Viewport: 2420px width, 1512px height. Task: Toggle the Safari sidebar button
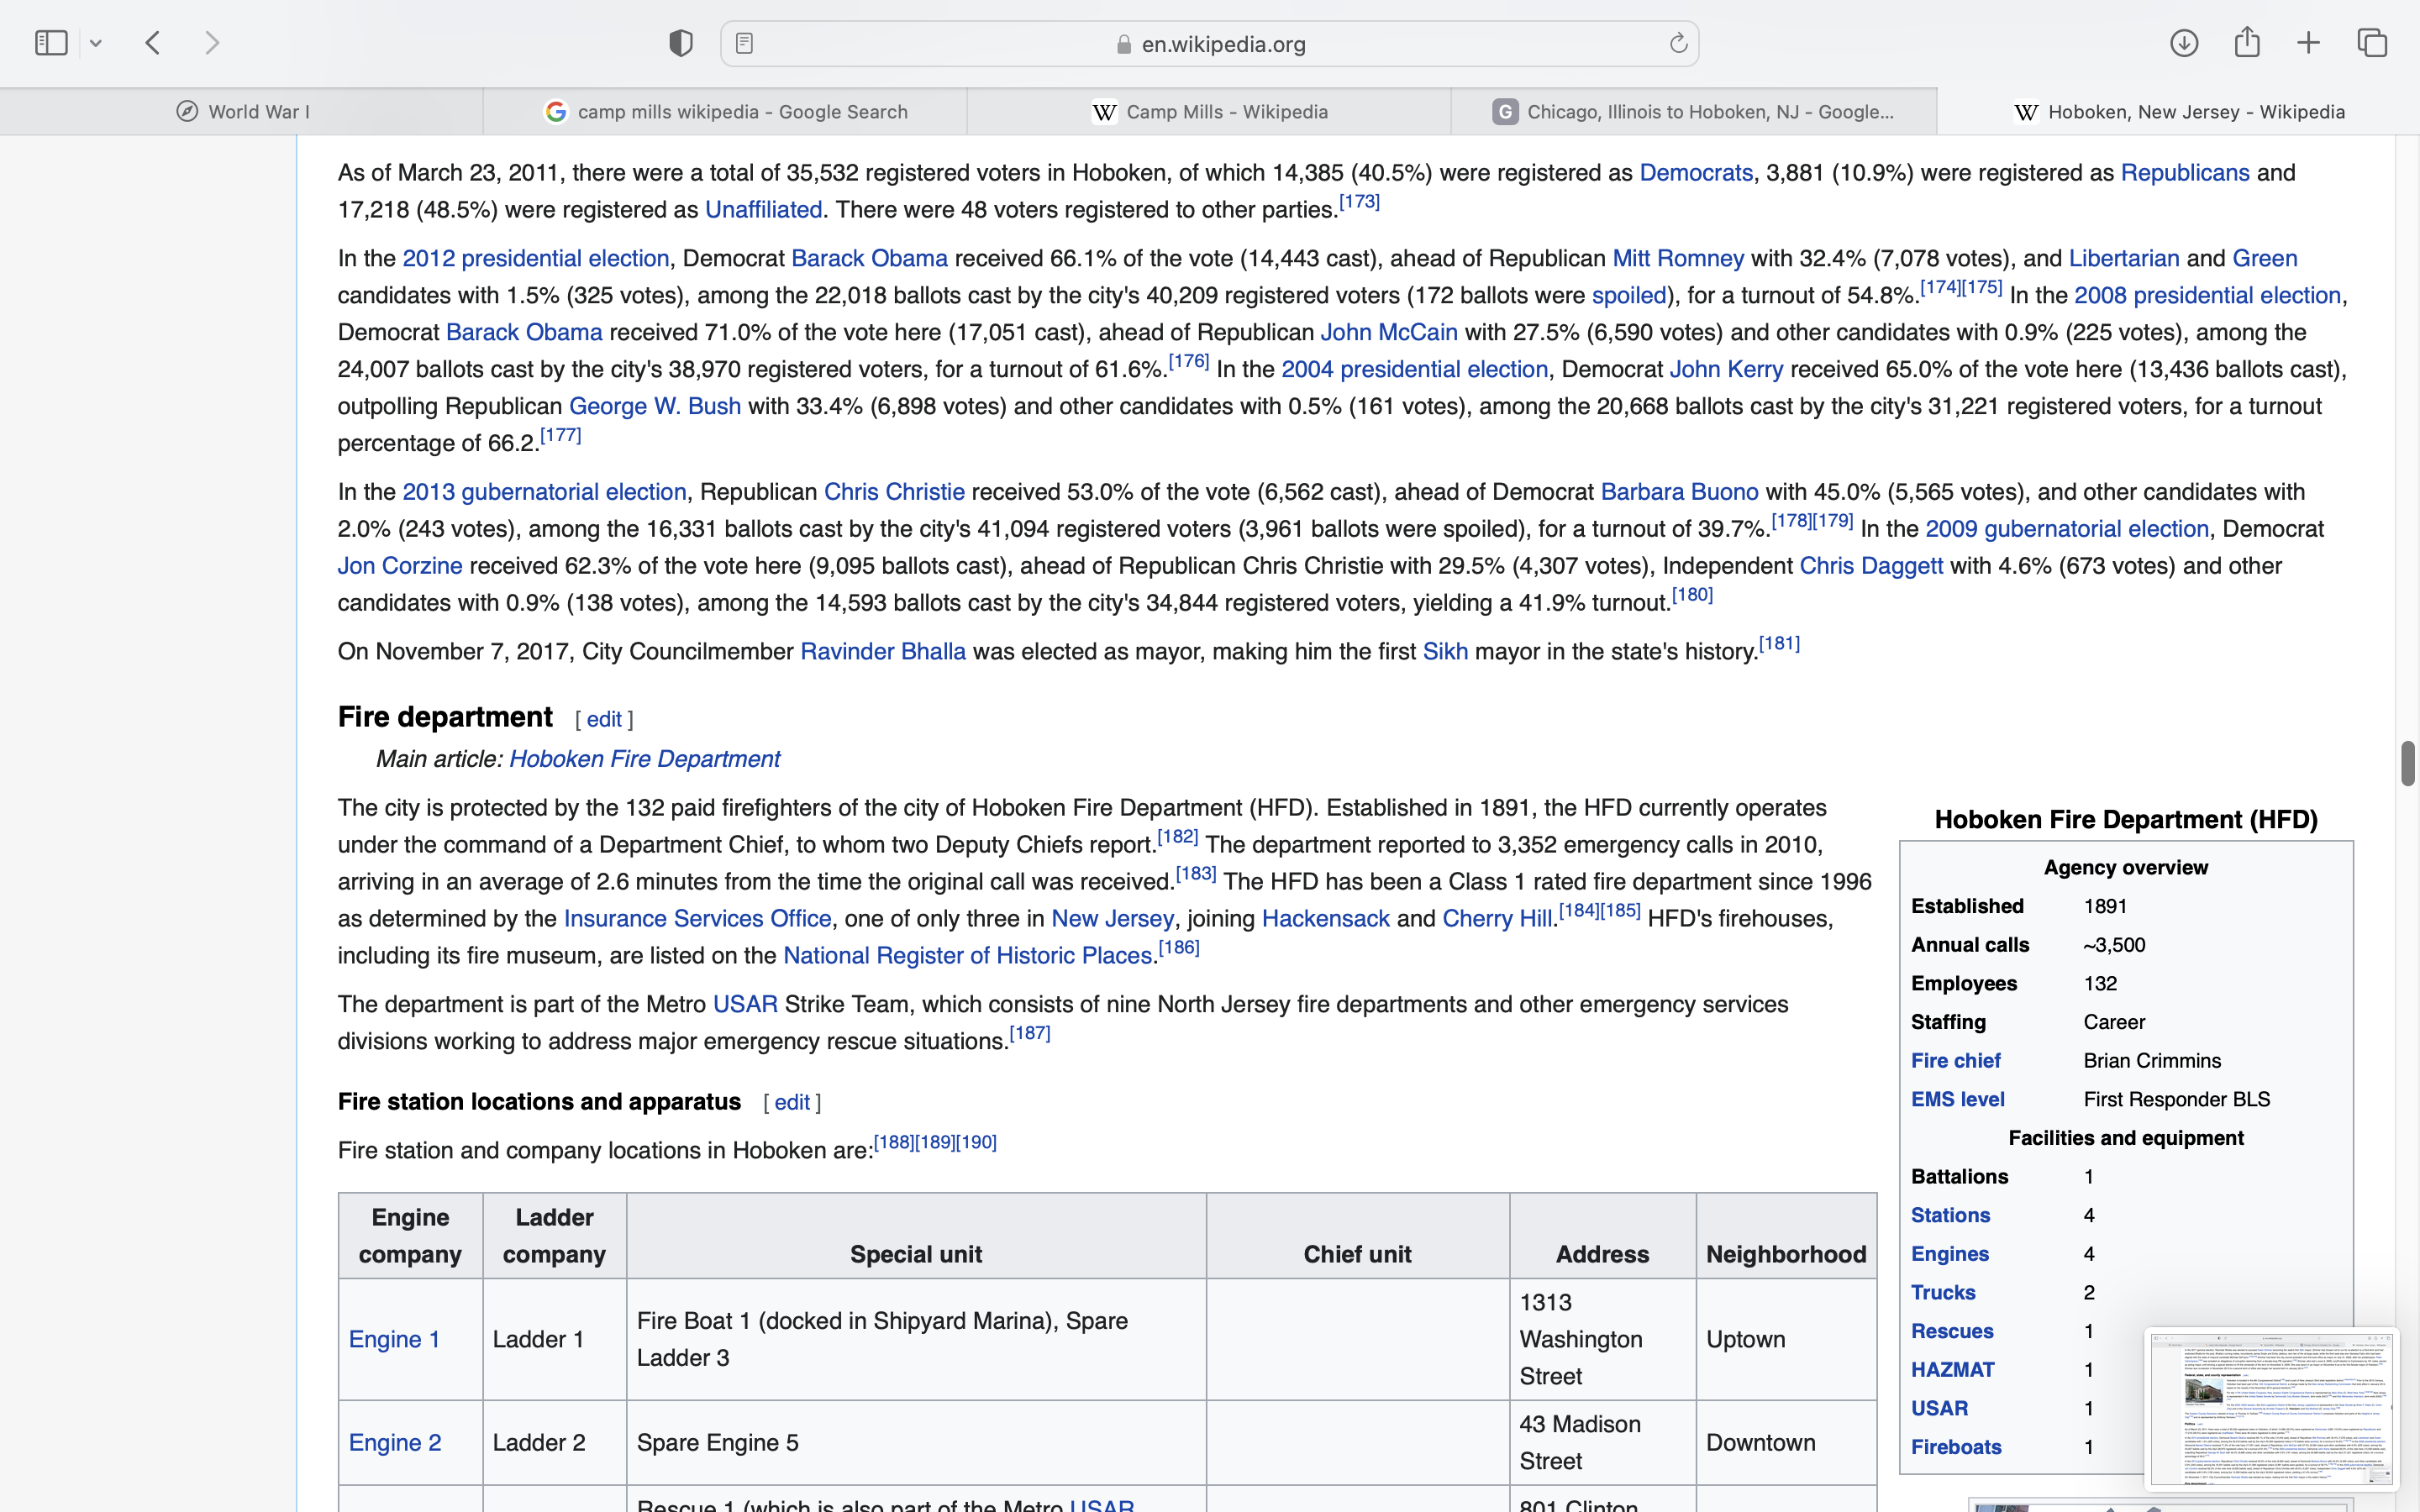[51, 43]
